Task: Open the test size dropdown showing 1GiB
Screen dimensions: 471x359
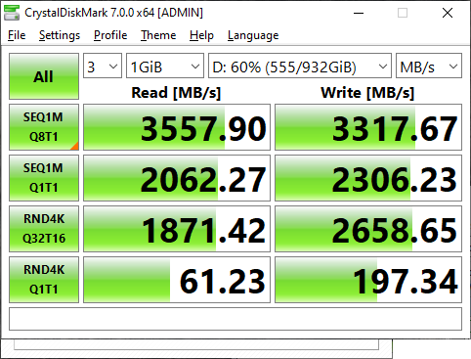Action: [165, 66]
